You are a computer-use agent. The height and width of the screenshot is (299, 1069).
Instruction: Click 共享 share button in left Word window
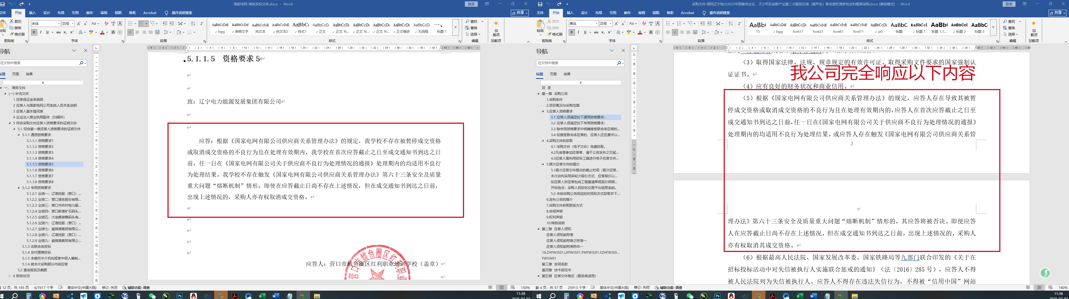[x=520, y=13]
